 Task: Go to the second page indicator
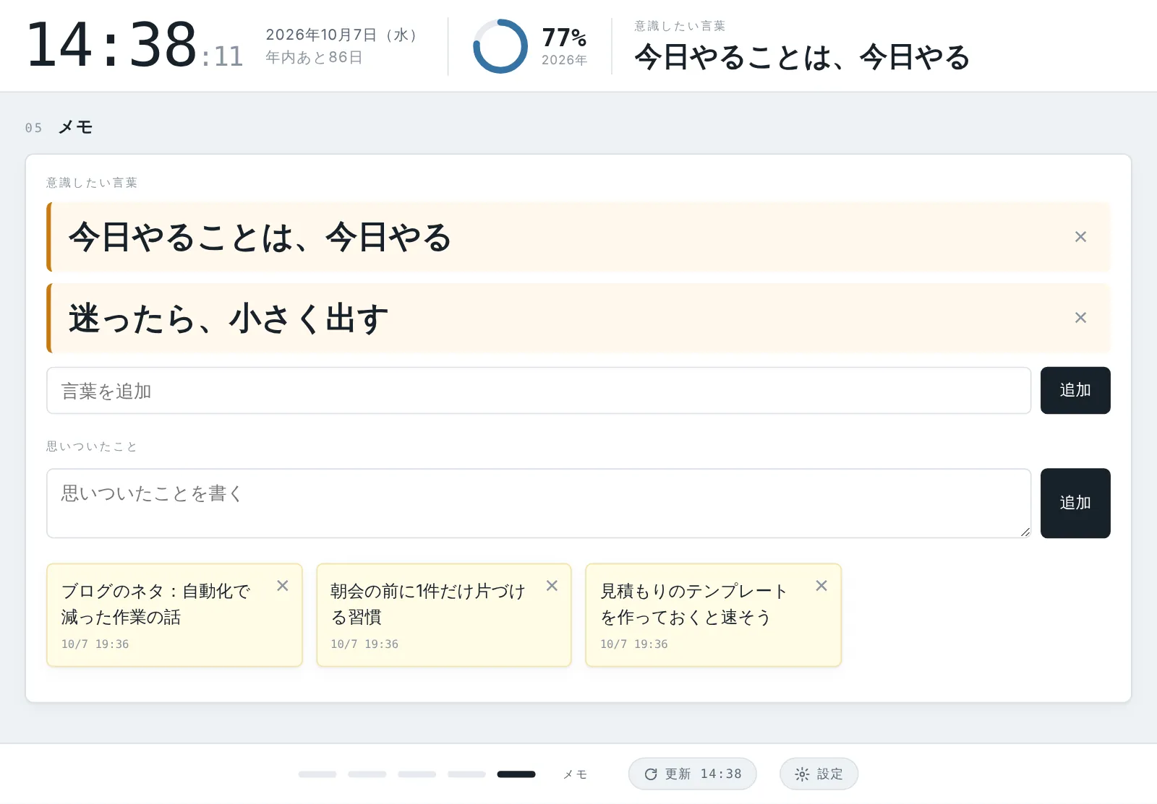367,774
